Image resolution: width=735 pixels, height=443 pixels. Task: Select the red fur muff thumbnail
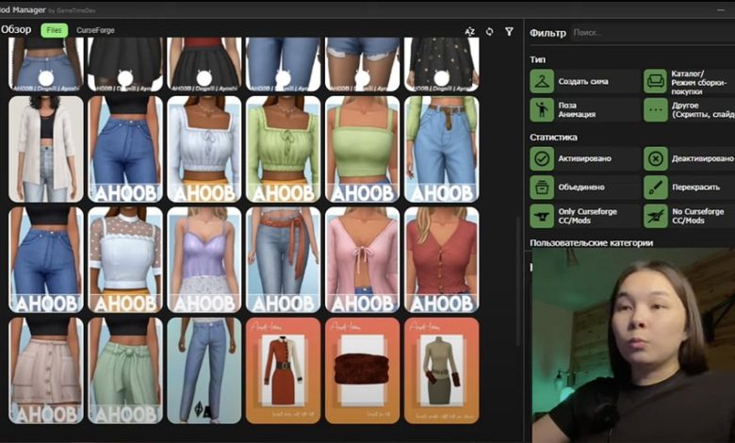coord(362,370)
